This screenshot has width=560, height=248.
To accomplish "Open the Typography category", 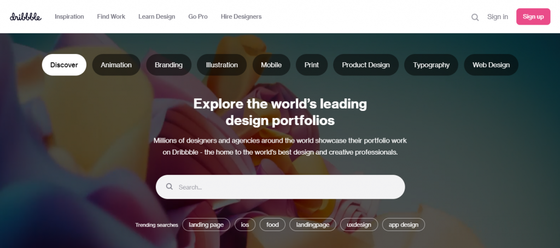I will [x=431, y=65].
